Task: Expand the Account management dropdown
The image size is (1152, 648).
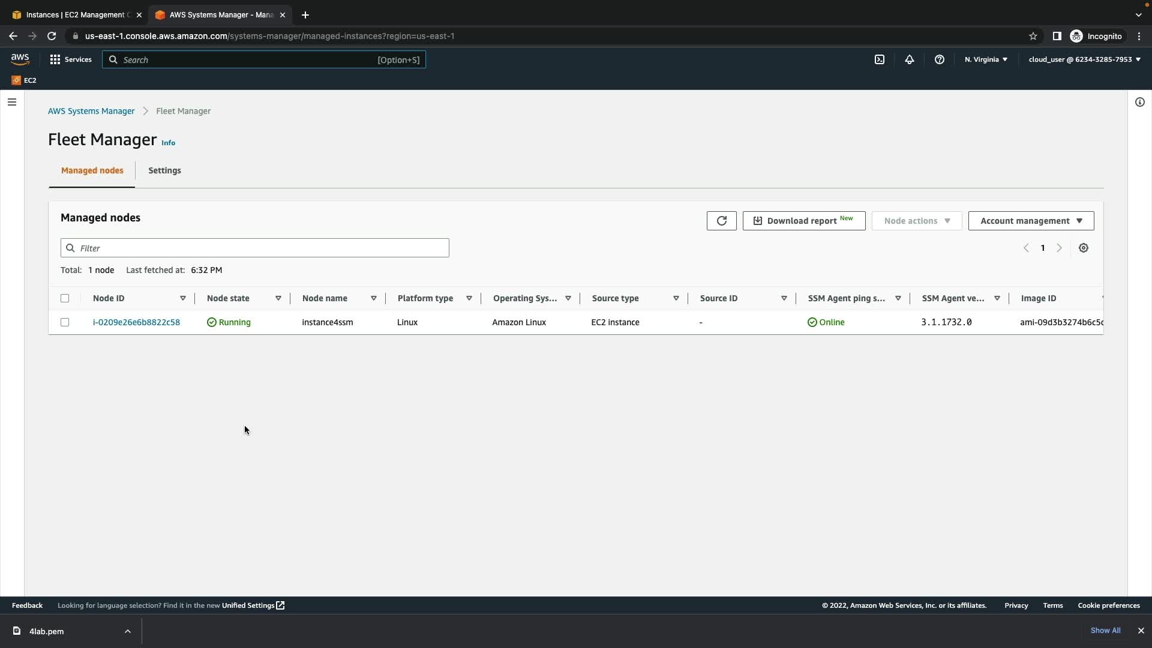Action: (1031, 221)
